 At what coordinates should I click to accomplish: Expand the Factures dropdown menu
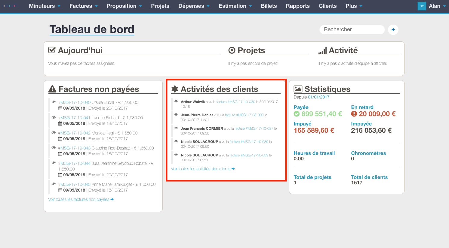tap(83, 6)
